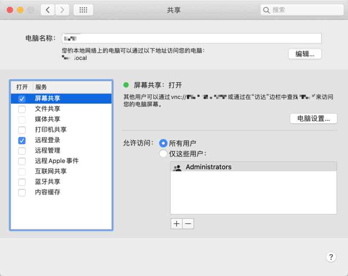Disable the 屏幕共享 checkbox
The image size is (348, 276).
[22, 99]
